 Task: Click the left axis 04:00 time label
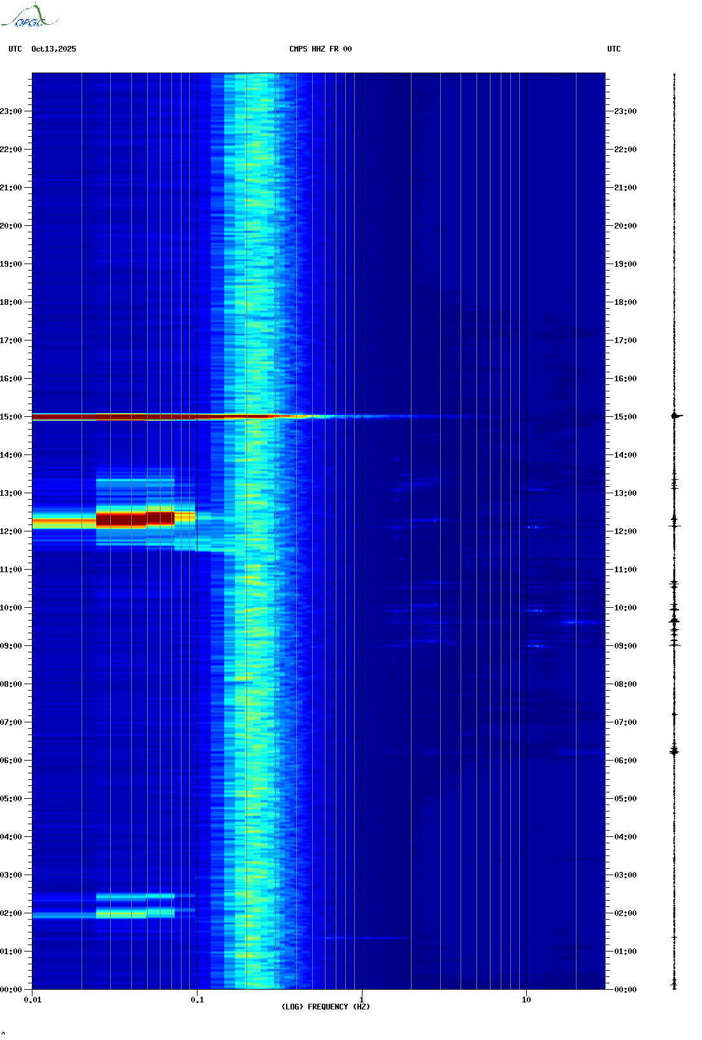coord(11,837)
